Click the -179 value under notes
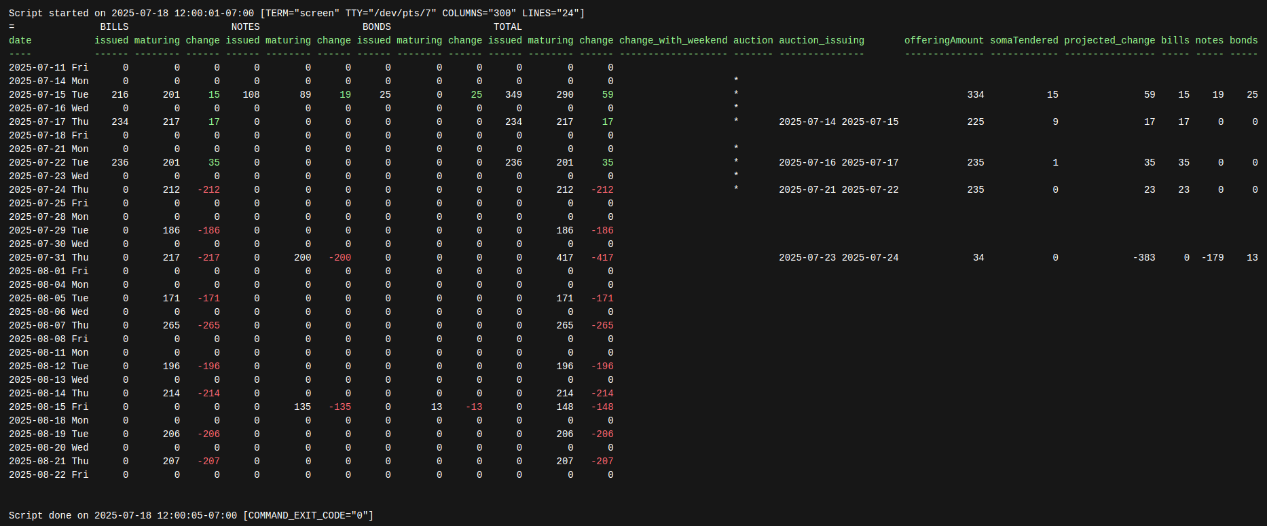The image size is (1267, 526). (1213, 258)
